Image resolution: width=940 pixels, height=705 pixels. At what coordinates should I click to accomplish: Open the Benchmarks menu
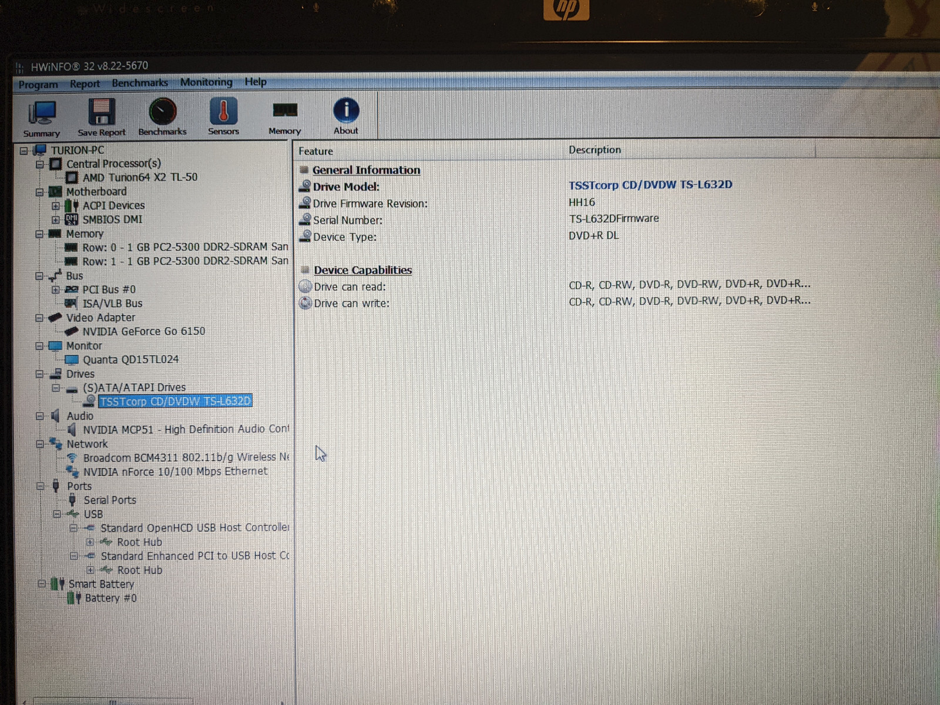tap(140, 83)
